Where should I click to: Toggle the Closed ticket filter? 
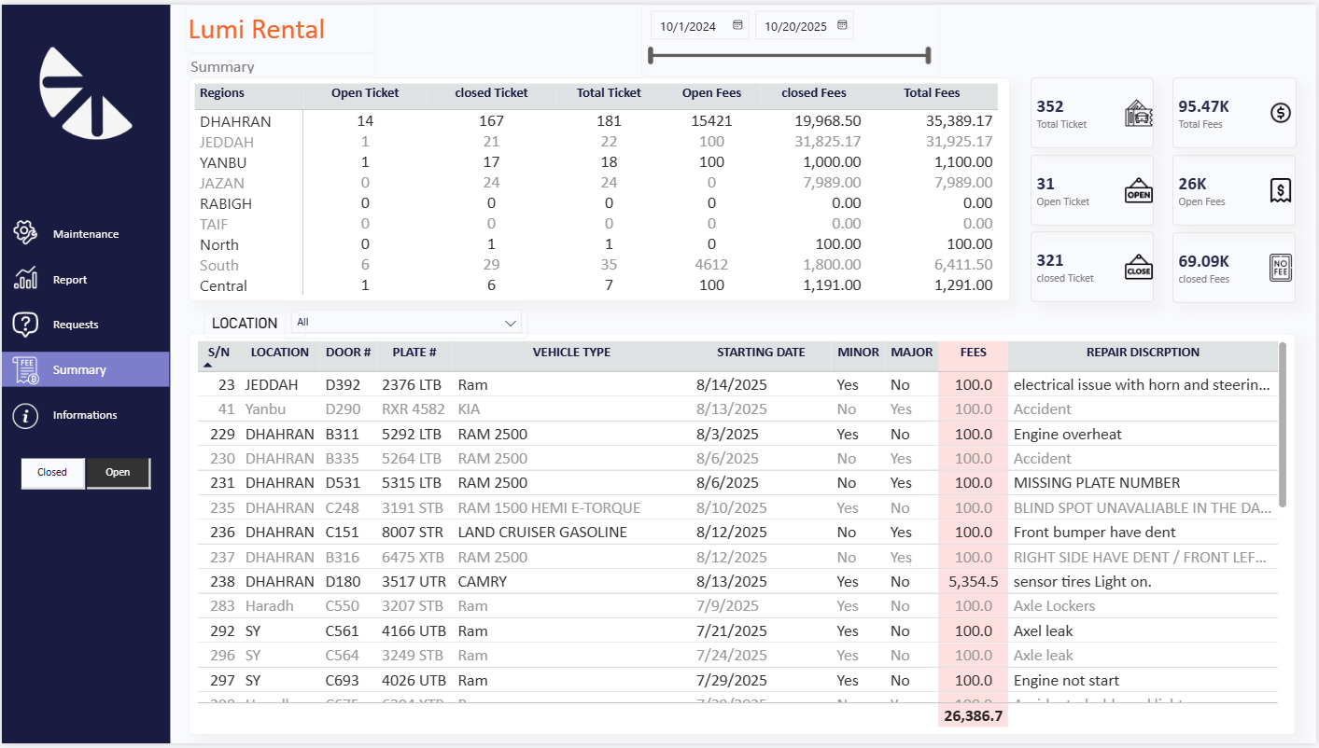(52, 473)
